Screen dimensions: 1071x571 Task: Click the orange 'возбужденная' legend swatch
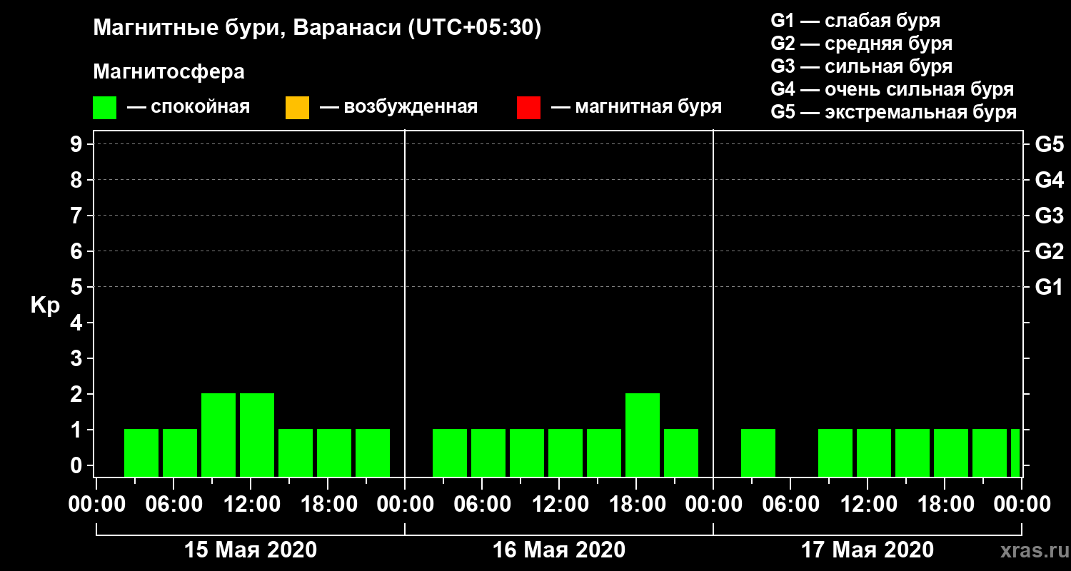[x=297, y=108]
